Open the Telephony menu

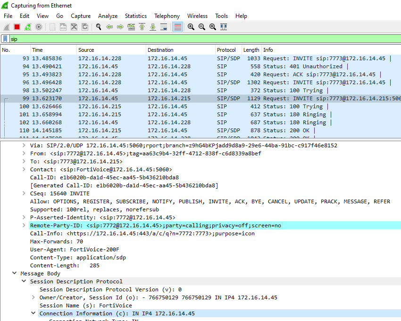[167, 16]
